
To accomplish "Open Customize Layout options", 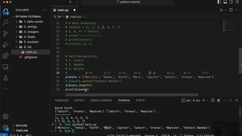I will pyautogui.click(x=237, y=2).
